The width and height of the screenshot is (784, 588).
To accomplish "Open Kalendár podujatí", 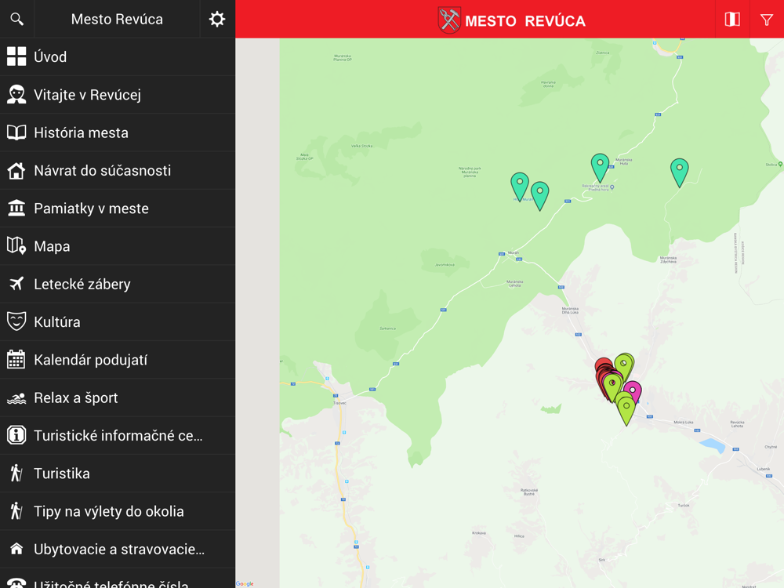I will (118, 360).
